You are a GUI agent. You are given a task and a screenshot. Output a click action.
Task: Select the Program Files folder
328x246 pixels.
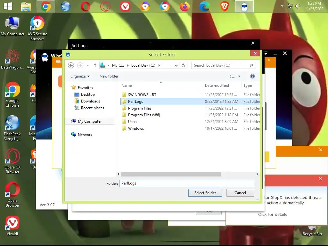[x=140, y=108]
